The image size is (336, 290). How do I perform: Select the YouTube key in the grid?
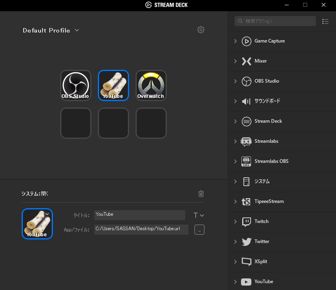113,85
